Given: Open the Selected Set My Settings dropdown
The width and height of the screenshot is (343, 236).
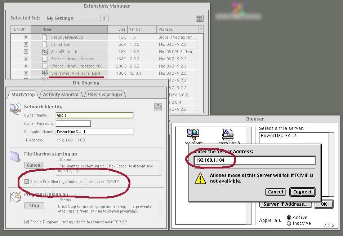Looking at the screenshot, I should click(x=76, y=18).
